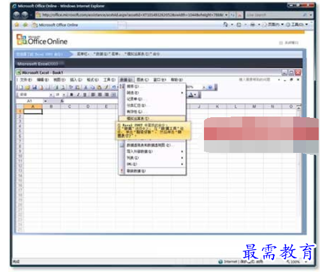Select 数据透视表和数据透视图 in Data menu
This screenshot has height=272, width=320.
point(152,145)
